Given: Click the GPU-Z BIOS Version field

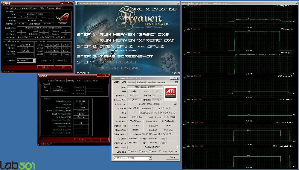Looking at the screenshot, I should [150, 104].
